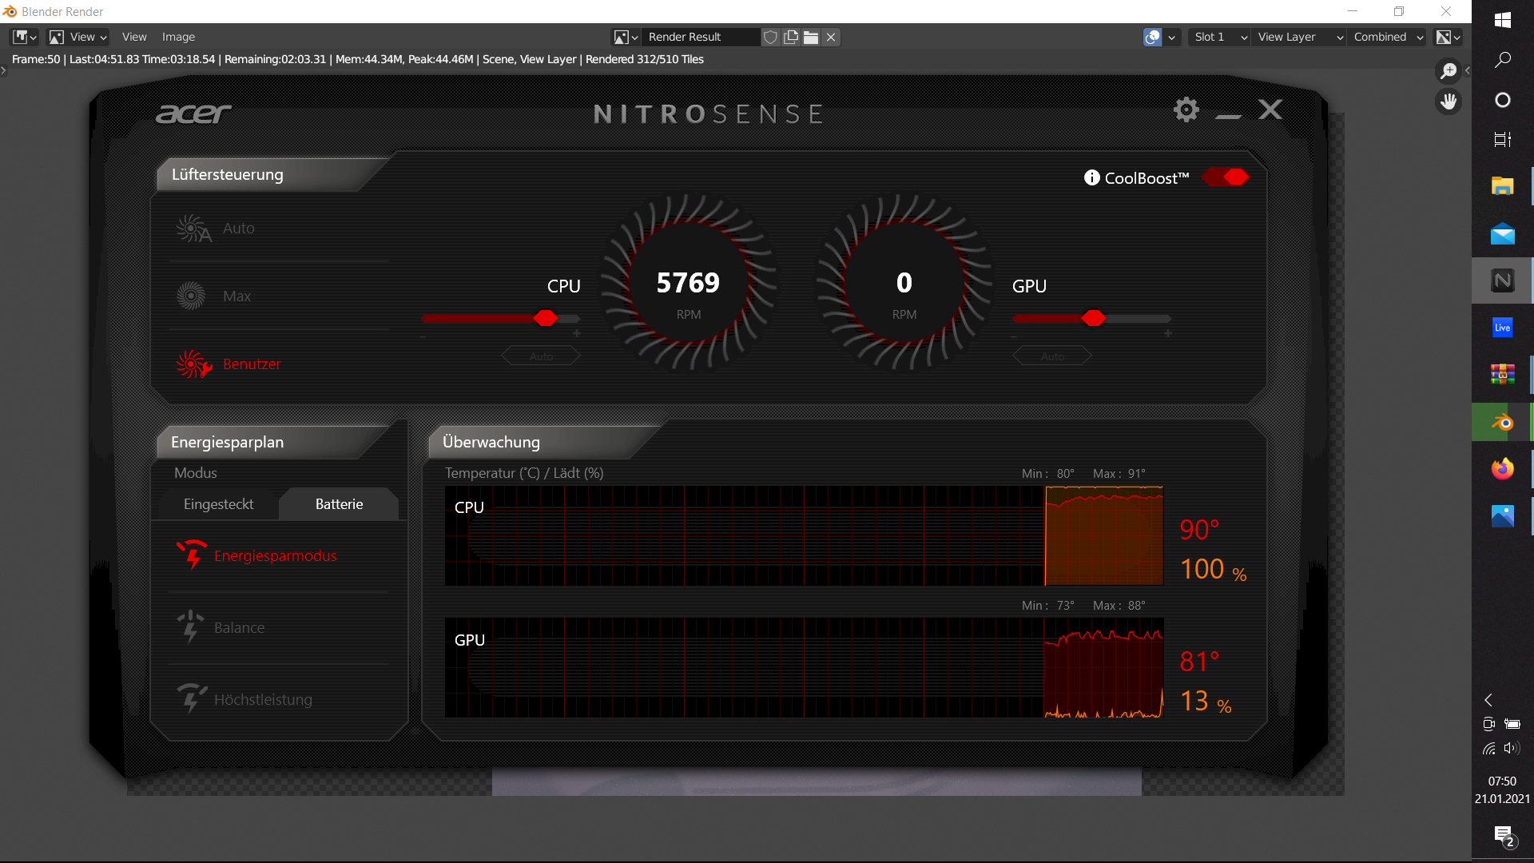Screen dimensions: 1534x863
Task: Minimize the NitroSense panel
Action: [x=1228, y=116]
